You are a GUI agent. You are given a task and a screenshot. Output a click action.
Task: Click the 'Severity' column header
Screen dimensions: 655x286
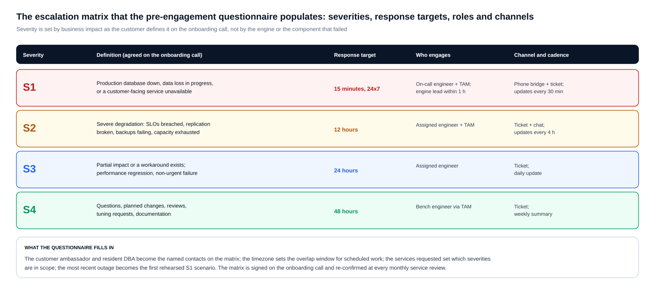tap(33, 55)
